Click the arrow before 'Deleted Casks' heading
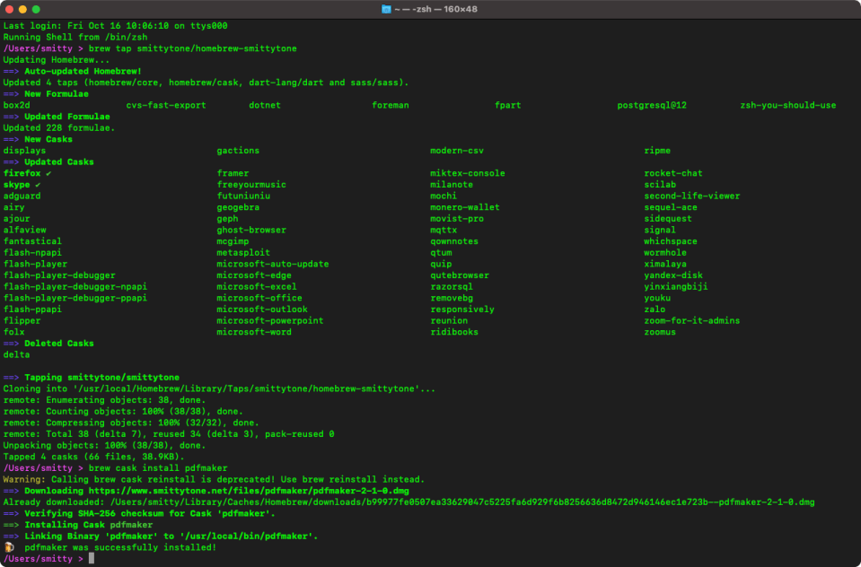The width and height of the screenshot is (861, 567). 12,344
